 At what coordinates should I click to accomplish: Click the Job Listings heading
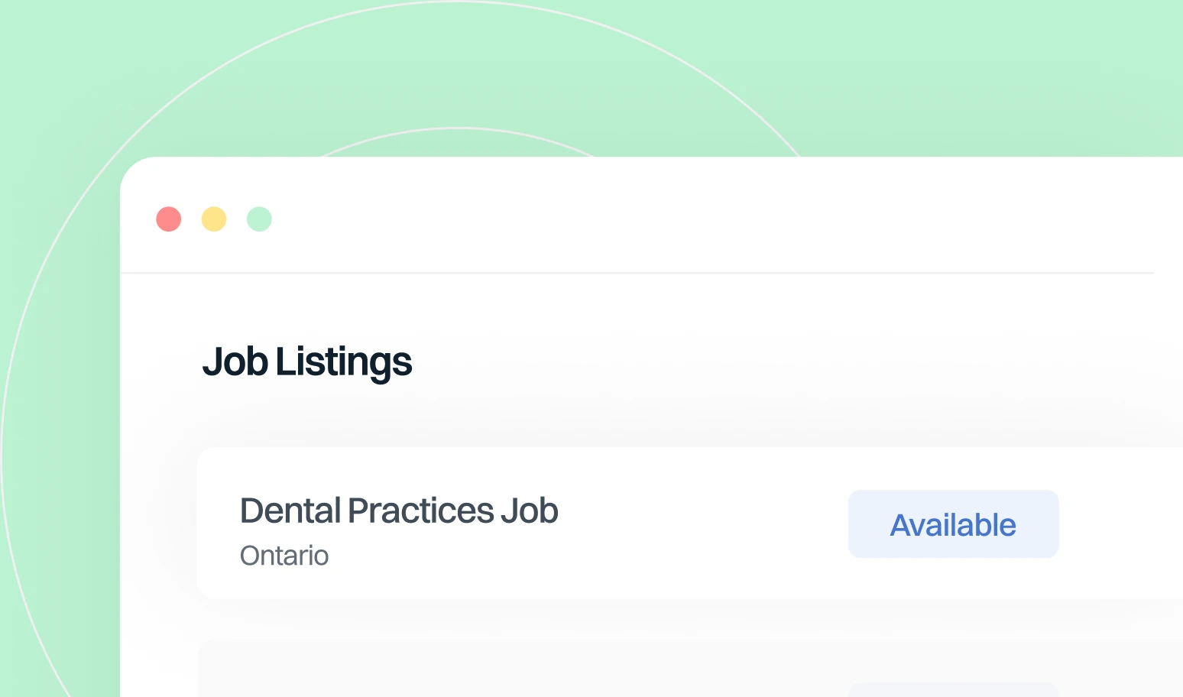(307, 362)
